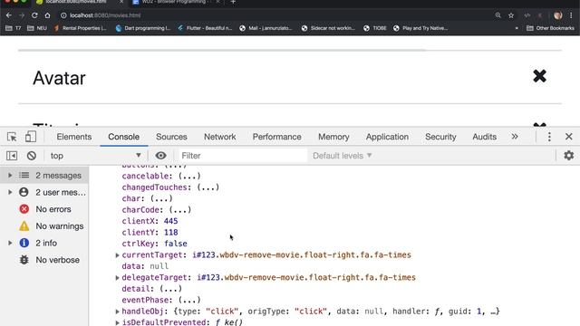Screen dimensions: 580x326
Task: Click the zoom magnifier icon in address bar
Action: coord(498,15)
